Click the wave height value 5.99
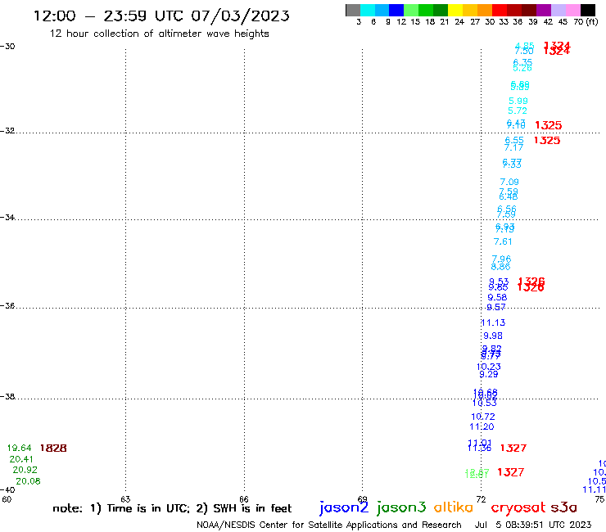This screenshot has height=532, width=606. click(518, 101)
